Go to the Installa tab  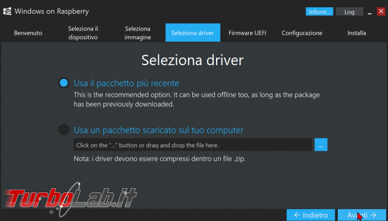pyautogui.click(x=356, y=33)
